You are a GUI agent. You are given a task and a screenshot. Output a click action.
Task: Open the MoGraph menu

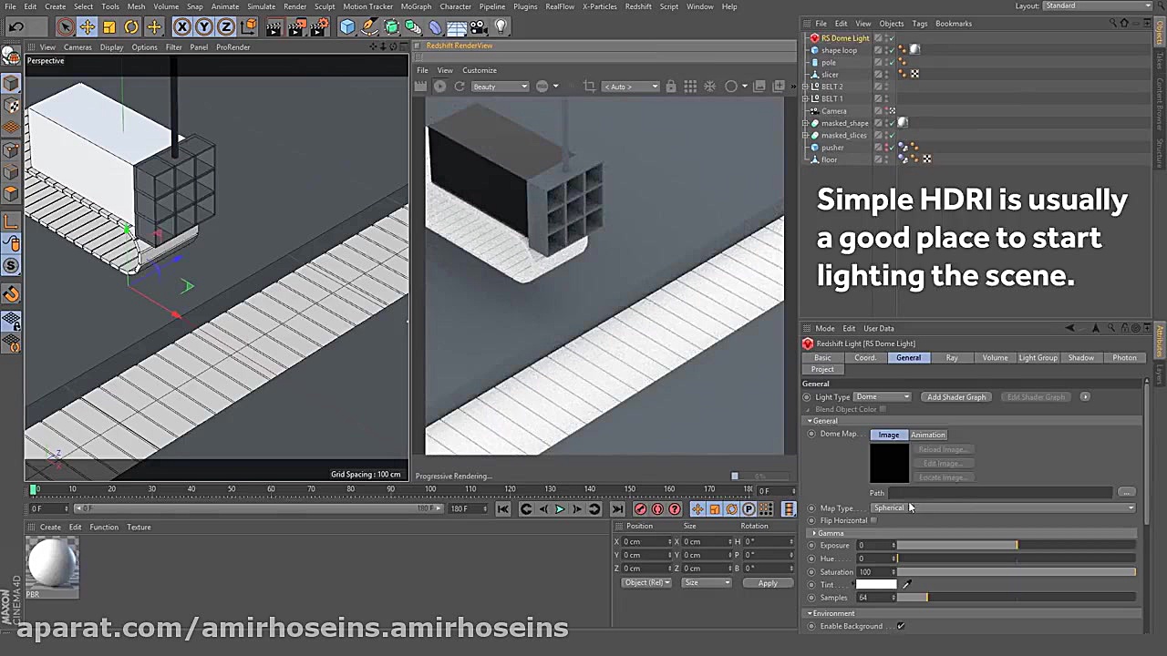(x=416, y=6)
